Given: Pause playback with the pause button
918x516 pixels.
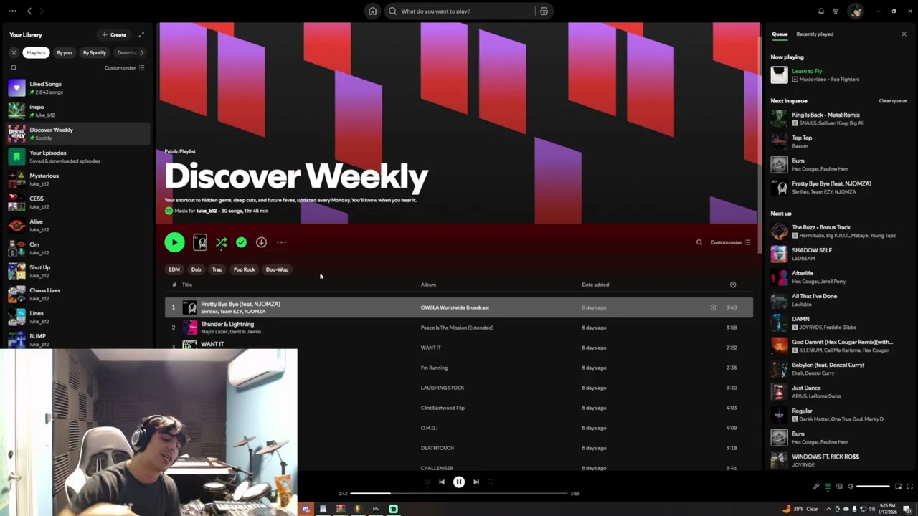Looking at the screenshot, I should coord(459,482).
